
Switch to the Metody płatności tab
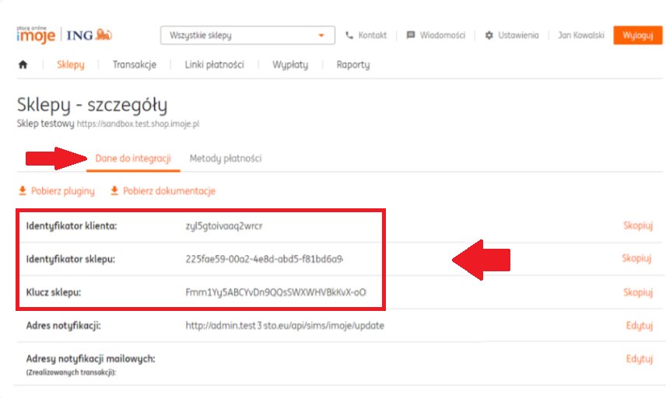point(226,159)
